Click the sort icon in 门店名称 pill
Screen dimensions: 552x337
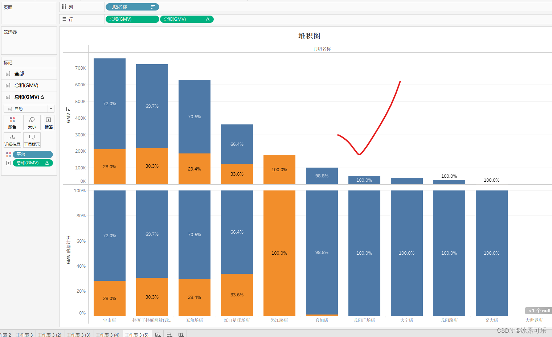(x=153, y=7)
